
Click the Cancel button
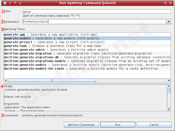(154, 125)
